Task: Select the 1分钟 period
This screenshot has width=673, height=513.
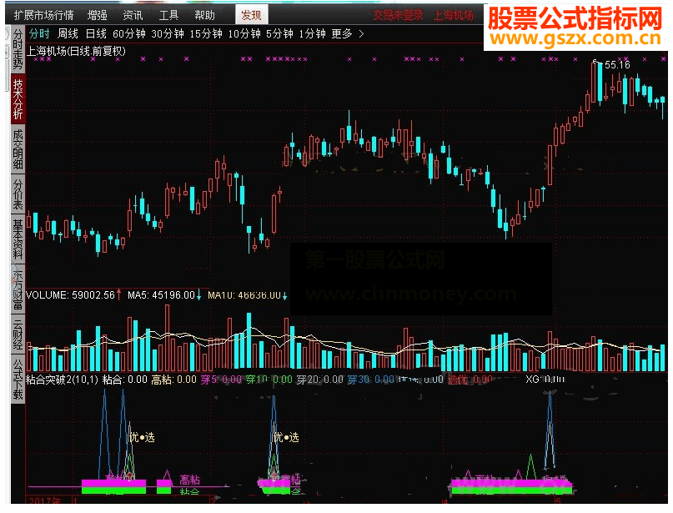Action: coord(313,33)
